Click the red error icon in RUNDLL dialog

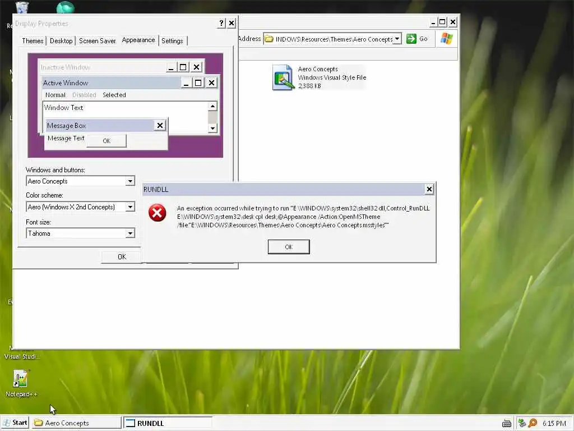pos(158,213)
